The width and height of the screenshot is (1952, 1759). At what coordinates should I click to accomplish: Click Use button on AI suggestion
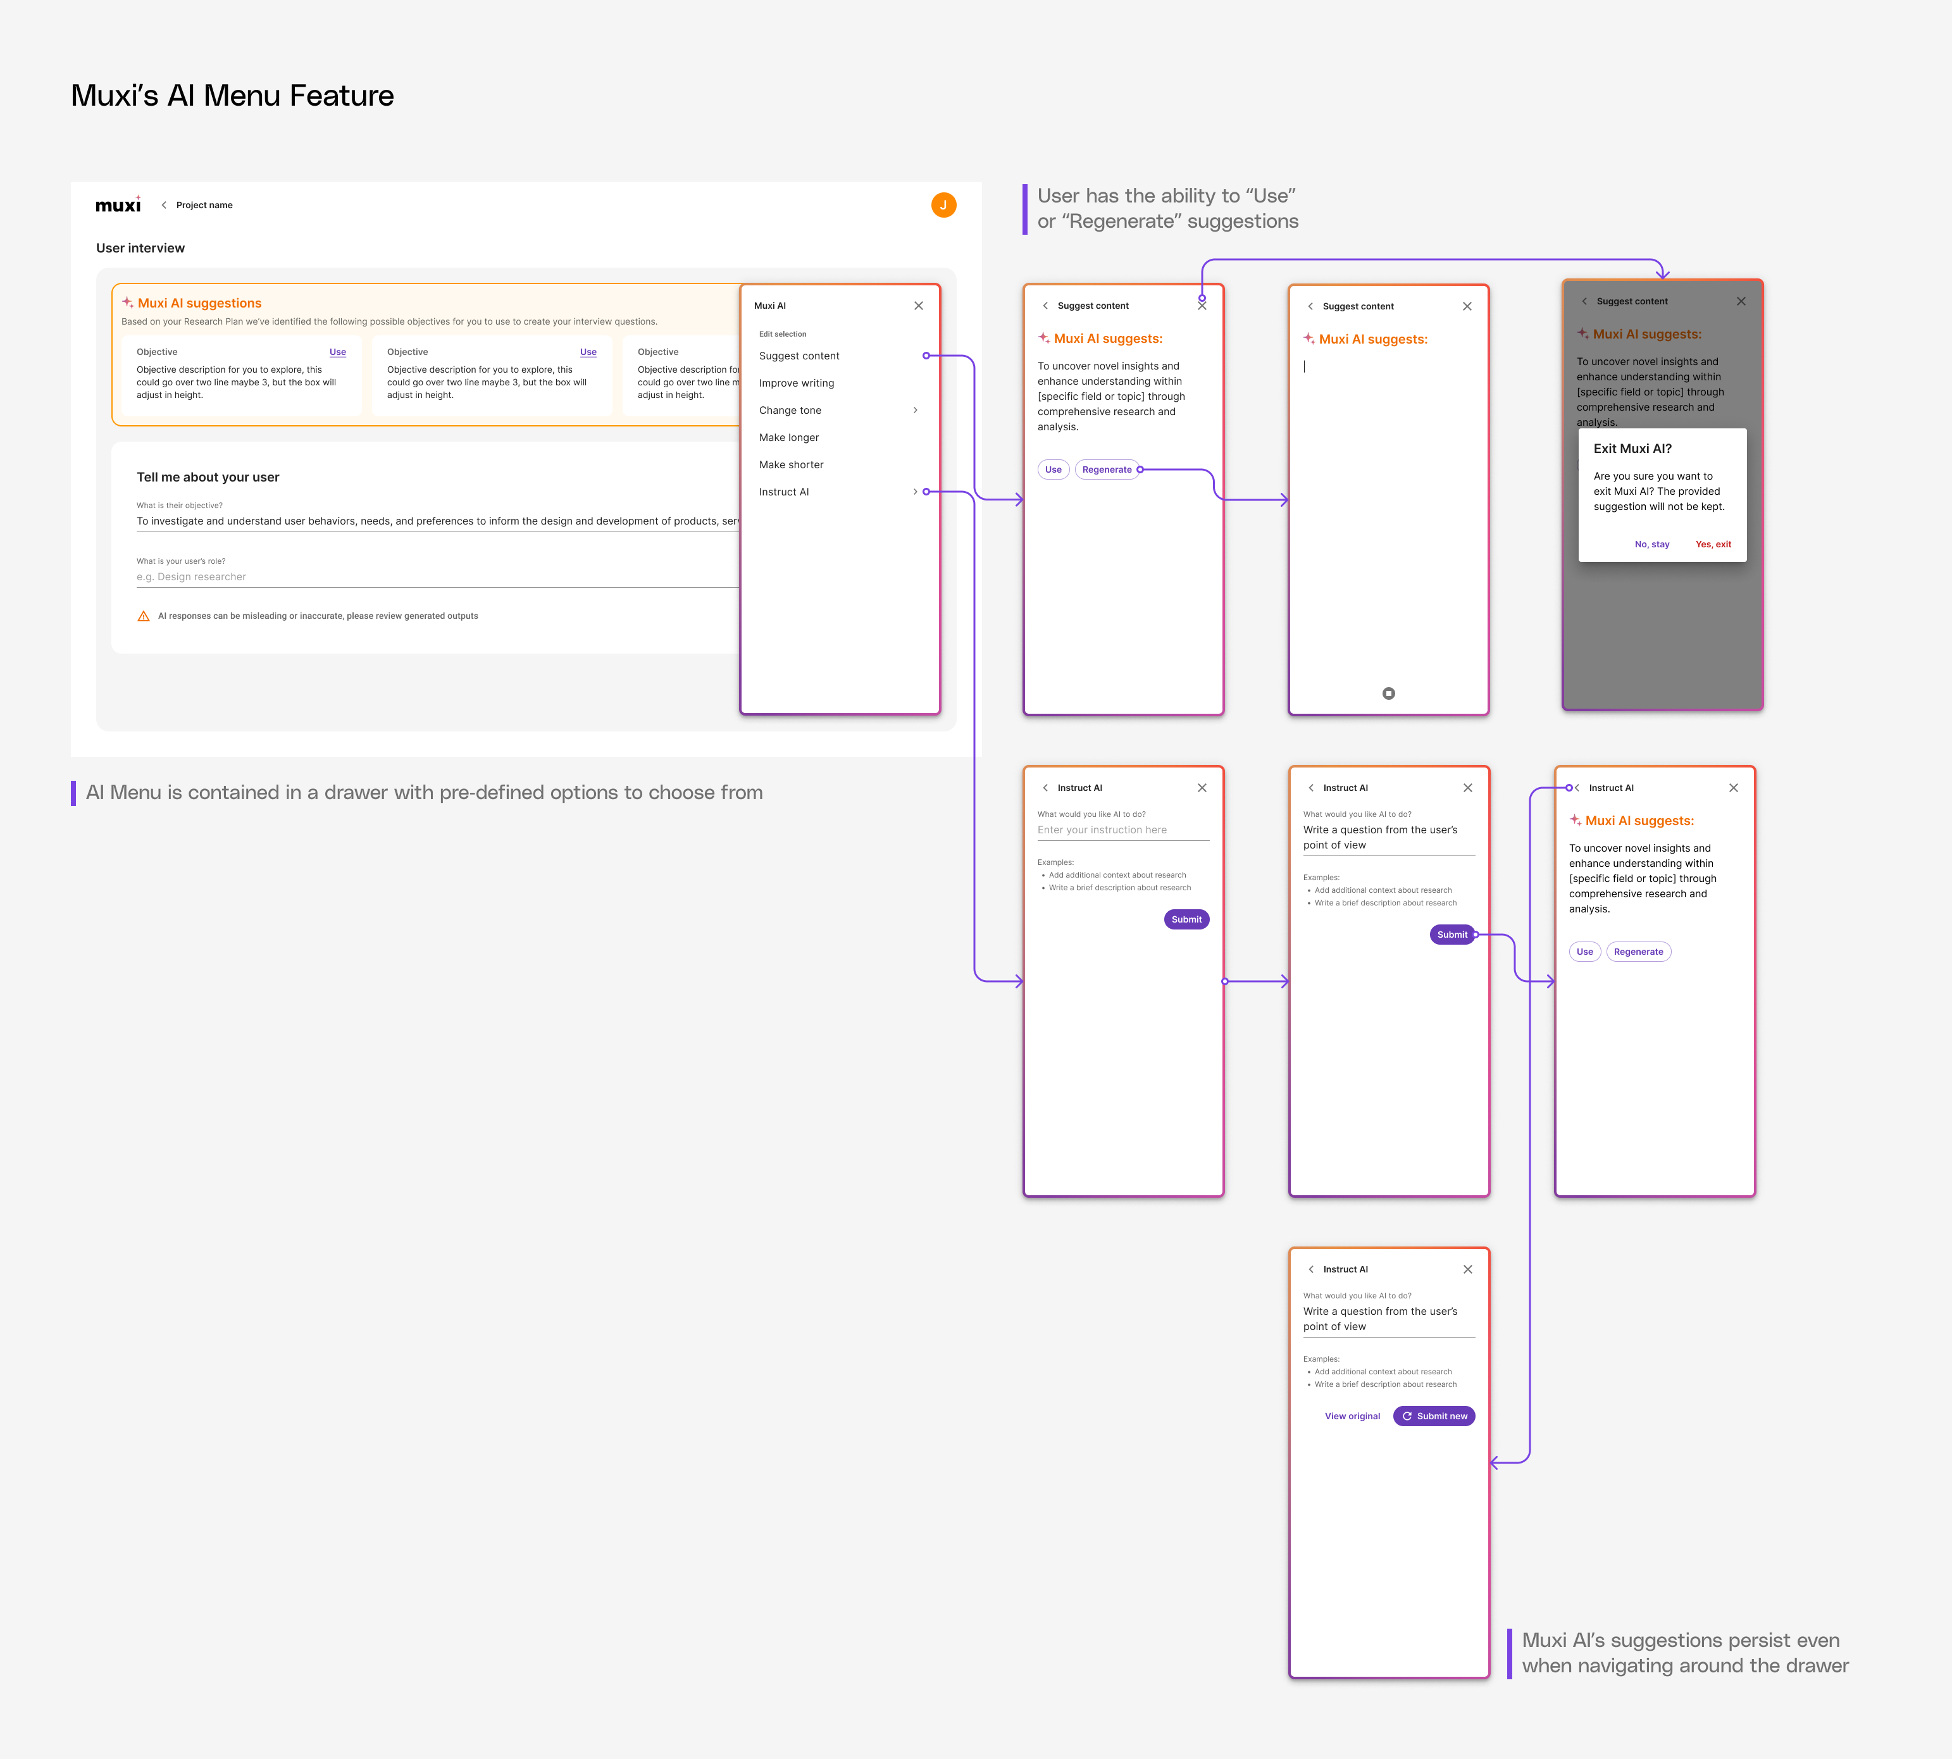pos(1054,469)
